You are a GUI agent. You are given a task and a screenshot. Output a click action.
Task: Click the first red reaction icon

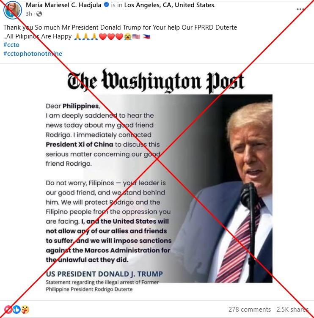(x=8, y=310)
